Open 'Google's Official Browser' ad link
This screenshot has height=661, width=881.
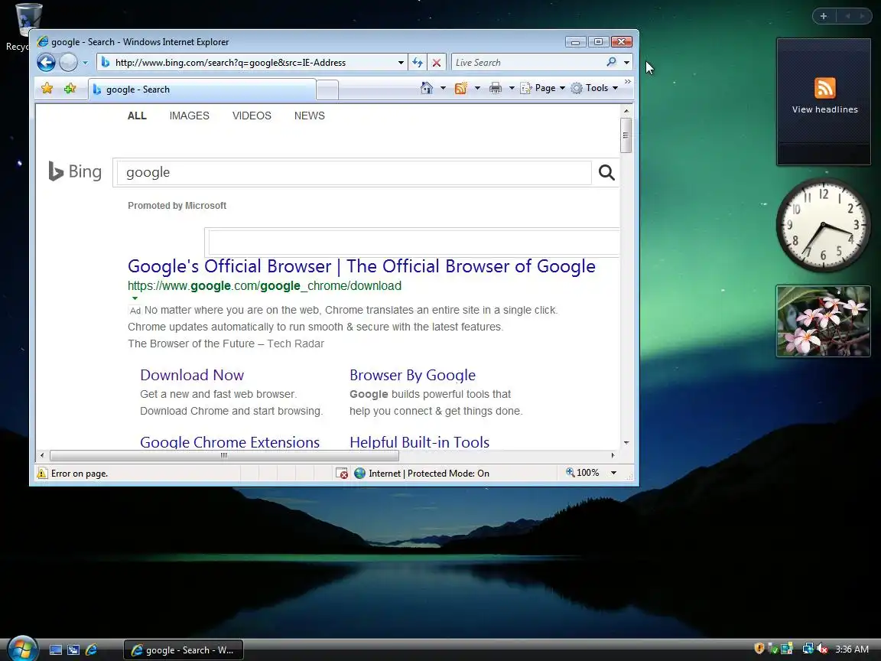[361, 266]
